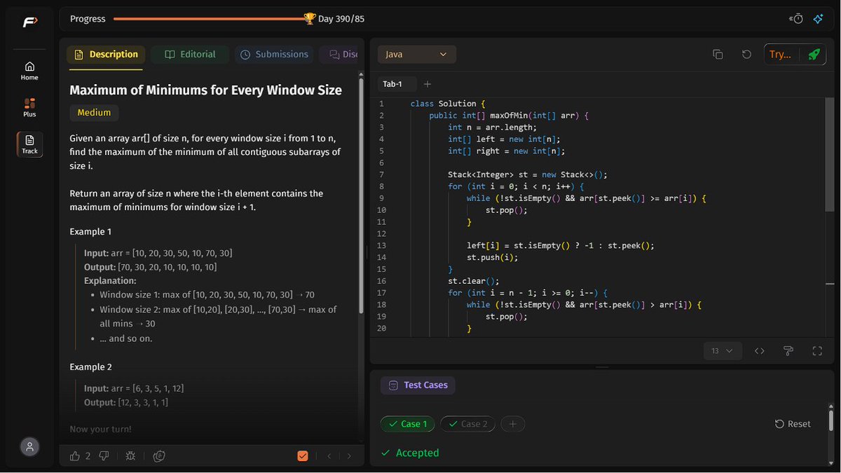Open the Java language dropdown
Image resolution: width=841 pixels, height=473 pixels.
(x=416, y=54)
